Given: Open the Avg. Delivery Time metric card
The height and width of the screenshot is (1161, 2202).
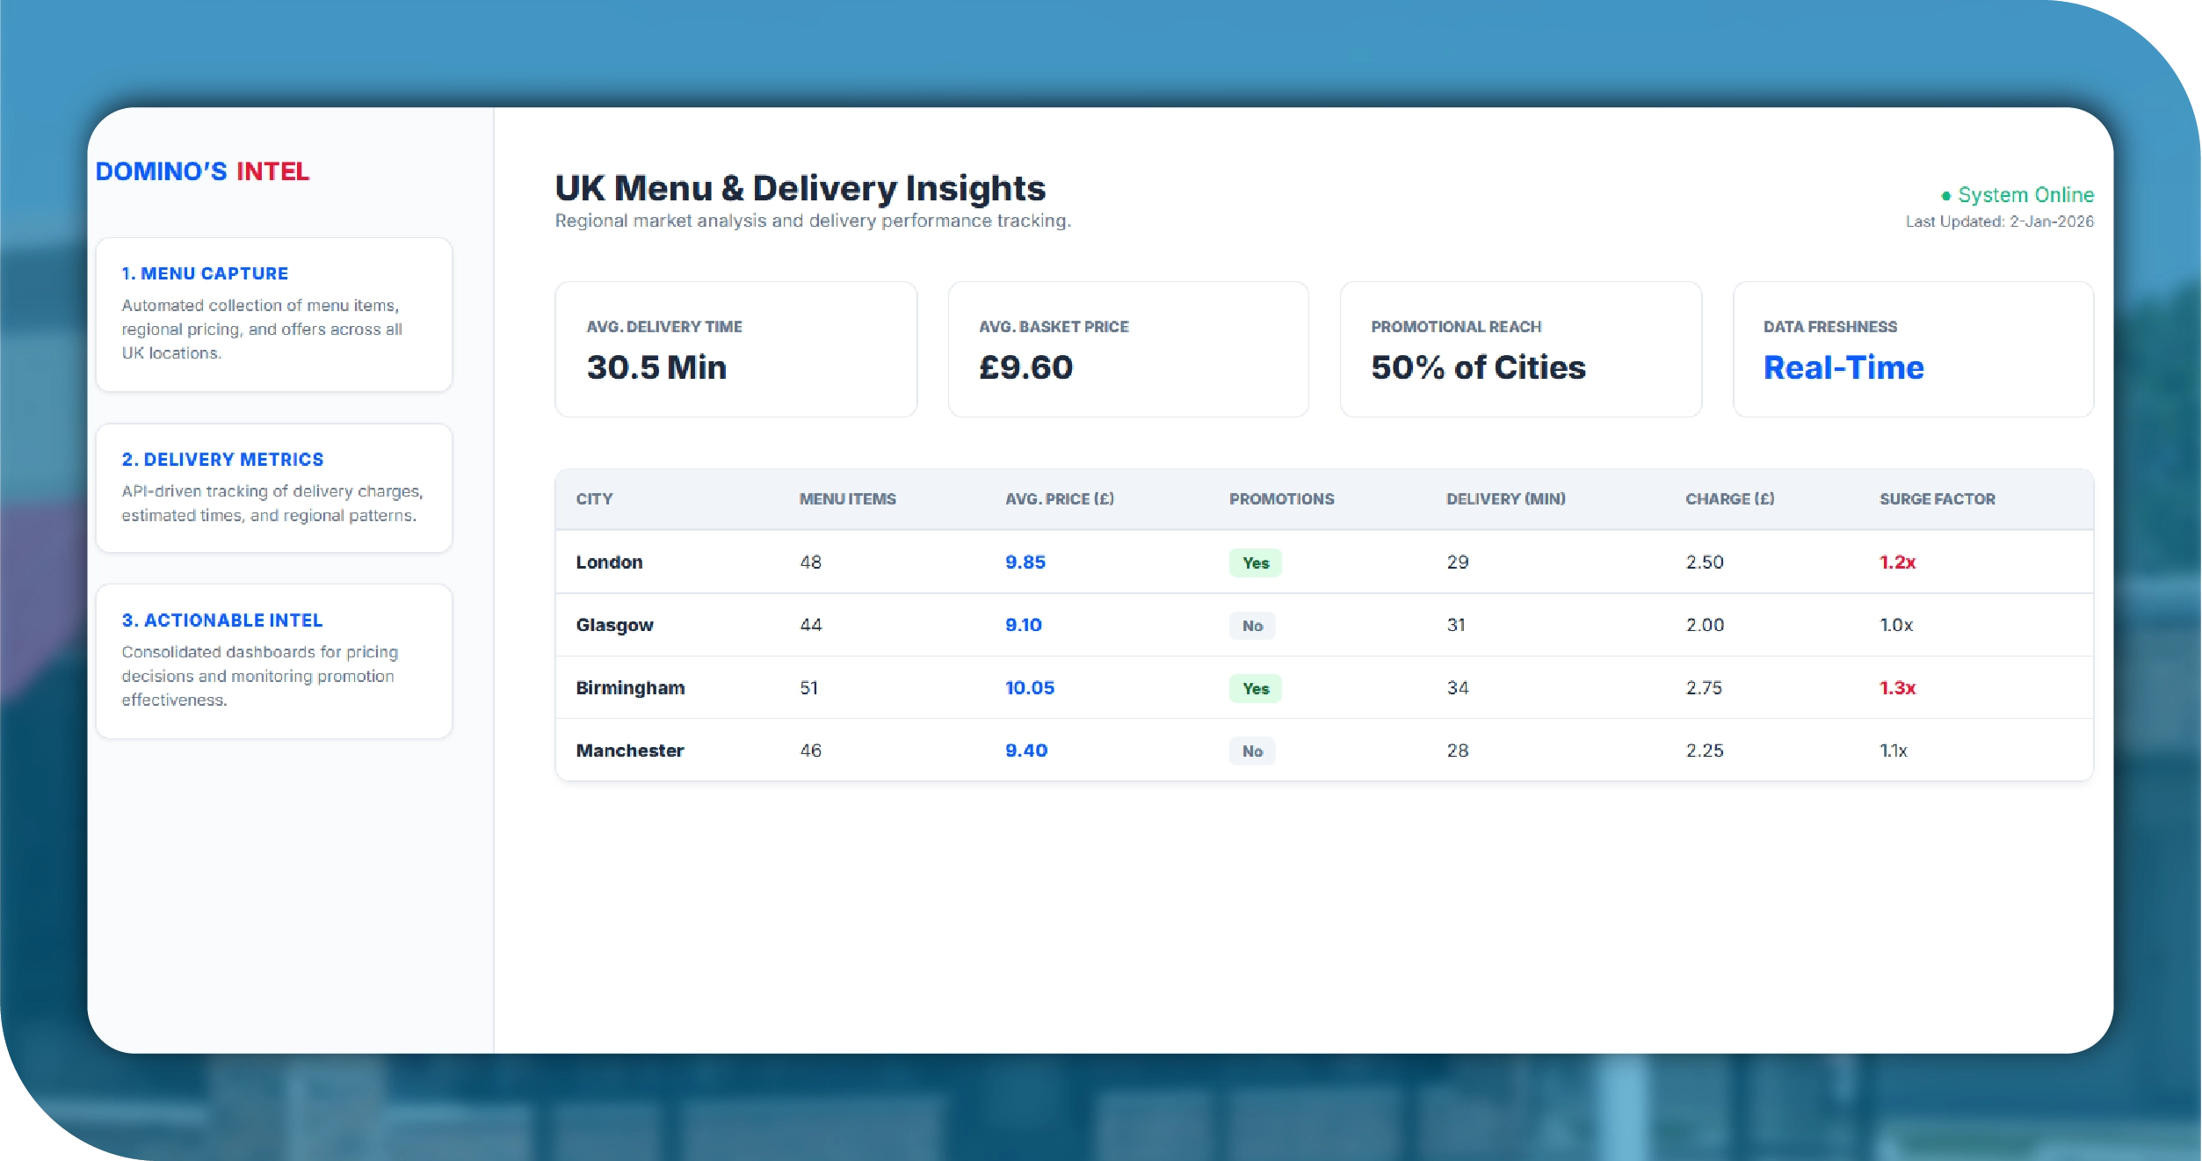Looking at the screenshot, I should [x=735, y=350].
